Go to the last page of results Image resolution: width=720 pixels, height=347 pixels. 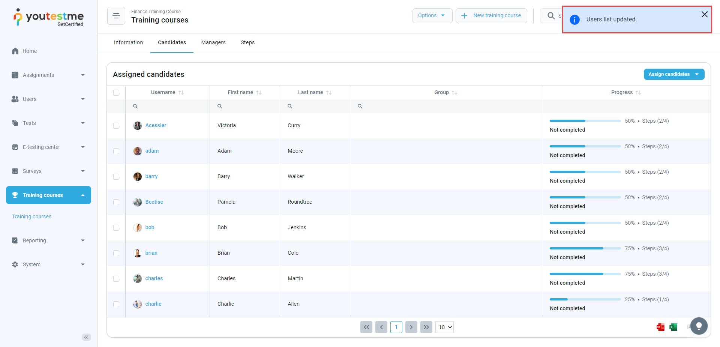coord(426,327)
